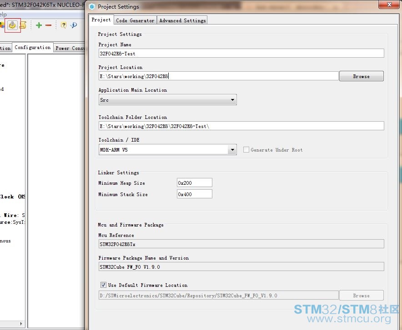Click Browse beside firmware repository path
Image resolution: width=402 pixels, height=330 pixels.
[x=361, y=296]
